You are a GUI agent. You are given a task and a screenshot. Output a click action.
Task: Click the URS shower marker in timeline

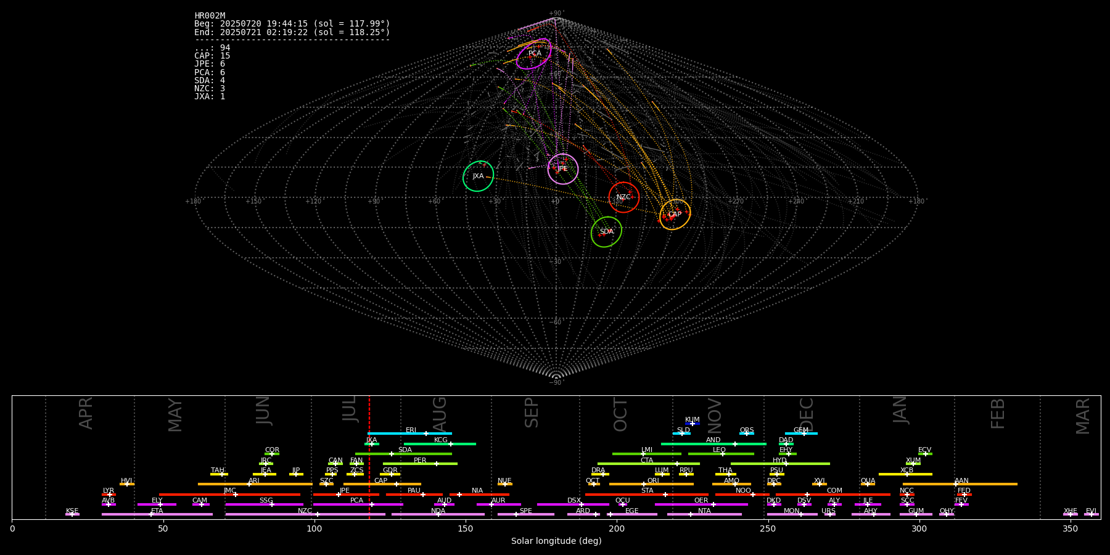pos(829,514)
